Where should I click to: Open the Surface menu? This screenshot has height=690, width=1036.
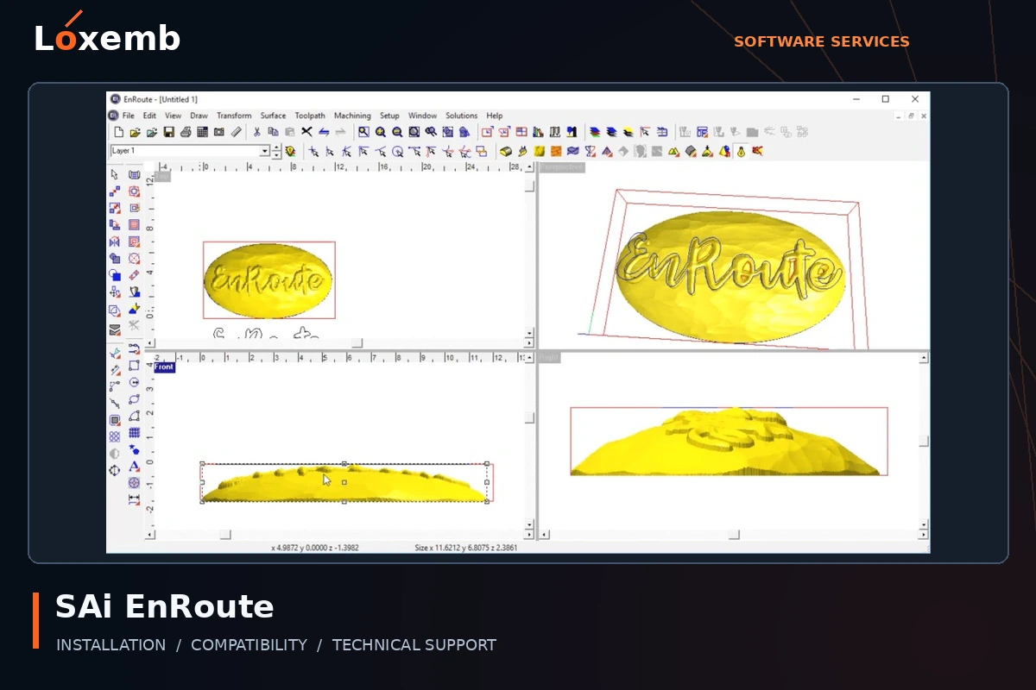click(273, 116)
